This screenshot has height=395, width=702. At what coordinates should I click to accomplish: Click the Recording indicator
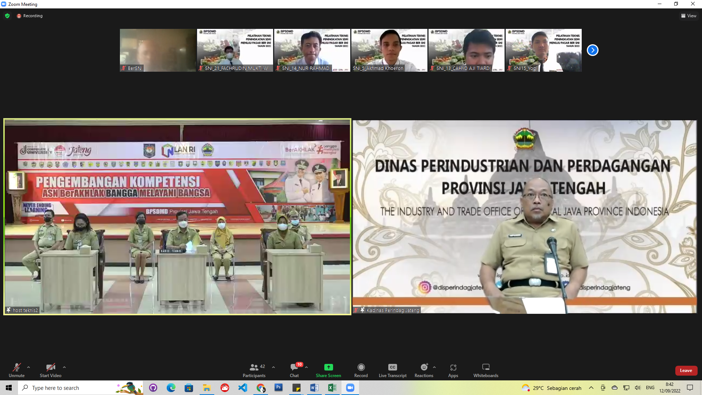point(30,16)
